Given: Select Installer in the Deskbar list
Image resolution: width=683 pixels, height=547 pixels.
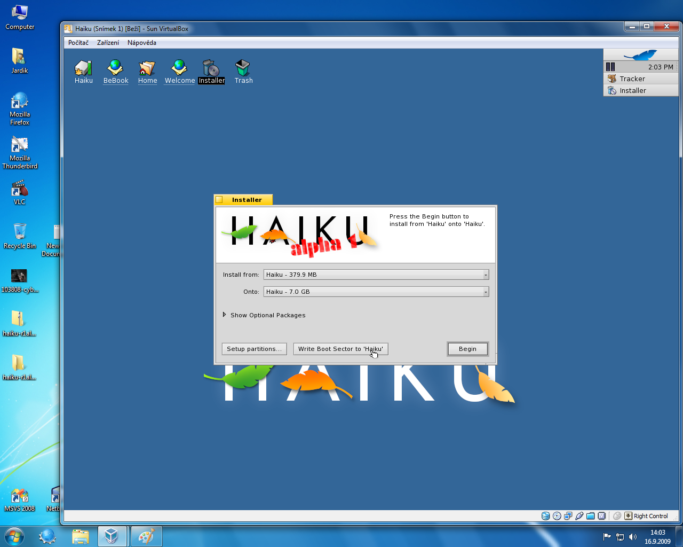Looking at the screenshot, I should 641,90.
